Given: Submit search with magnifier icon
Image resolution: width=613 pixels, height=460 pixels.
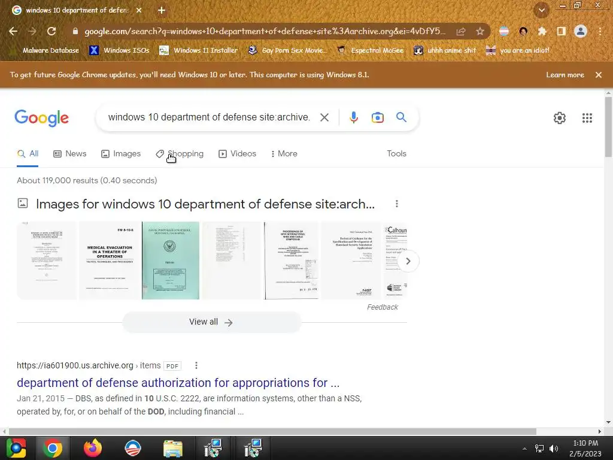Looking at the screenshot, I should coord(401,117).
